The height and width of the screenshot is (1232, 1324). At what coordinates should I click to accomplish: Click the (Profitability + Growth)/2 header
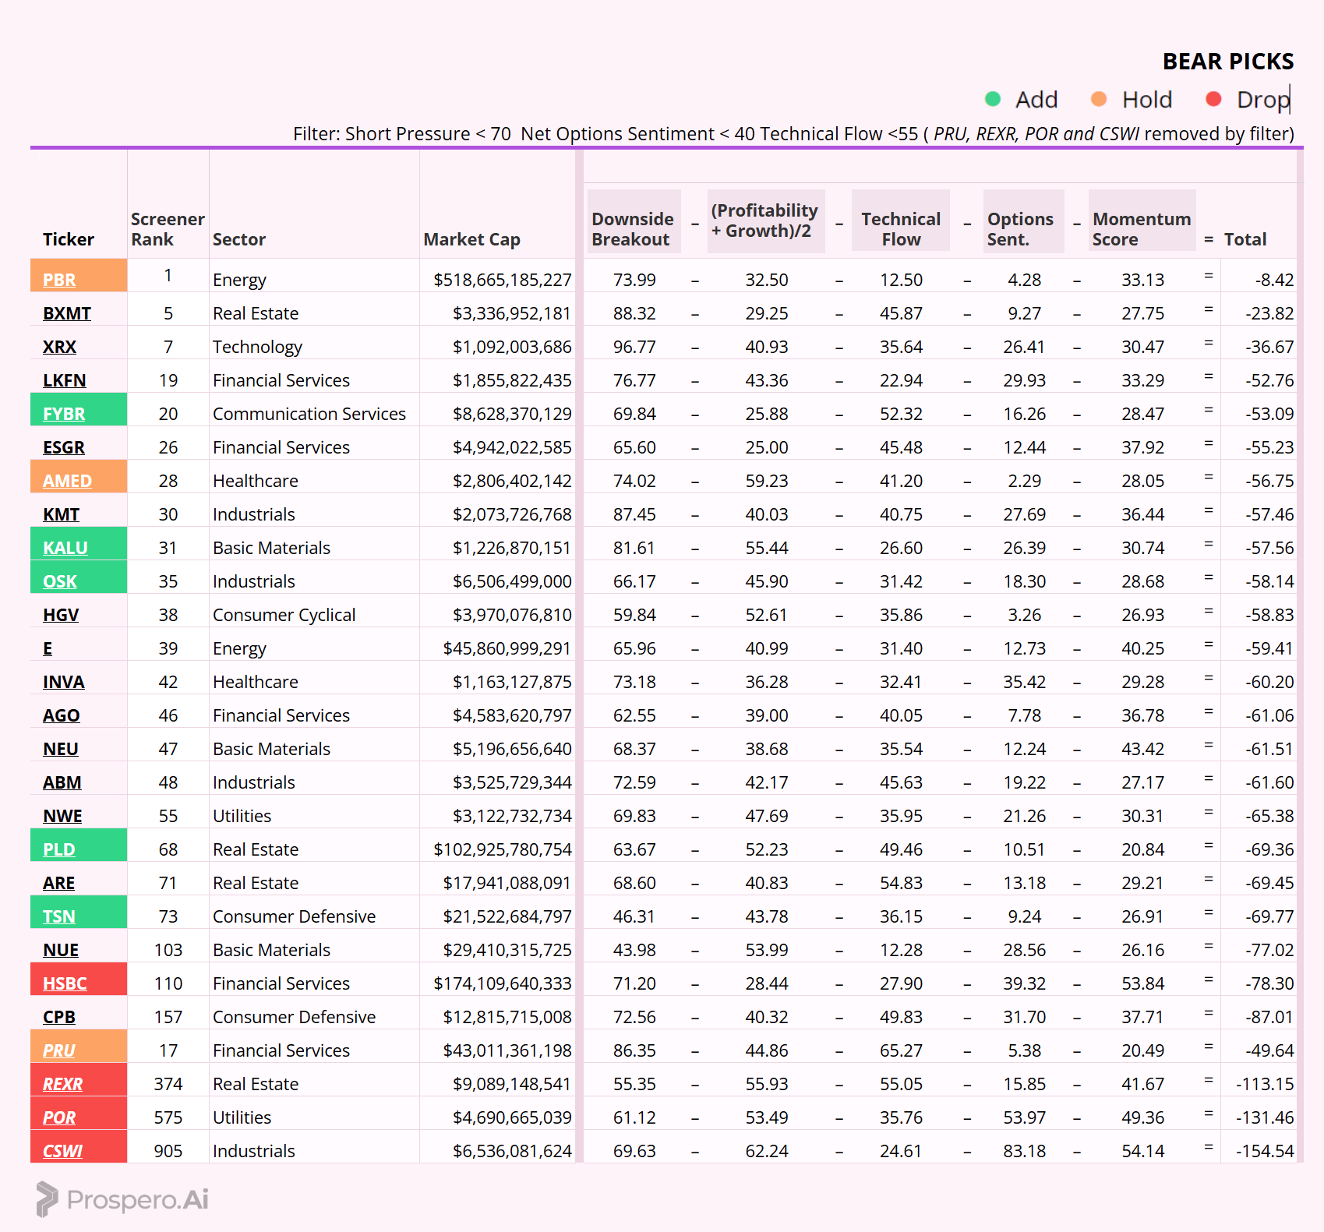[x=764, y=221]
